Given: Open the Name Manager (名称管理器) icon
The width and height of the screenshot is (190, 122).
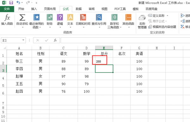Looking at the screenshot, I should click(142, 18).
